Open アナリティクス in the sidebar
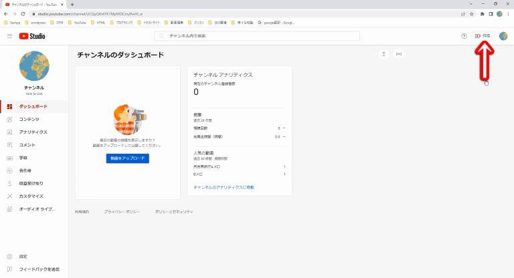Screen dimensions: 514x278 [x=33, y=132]
